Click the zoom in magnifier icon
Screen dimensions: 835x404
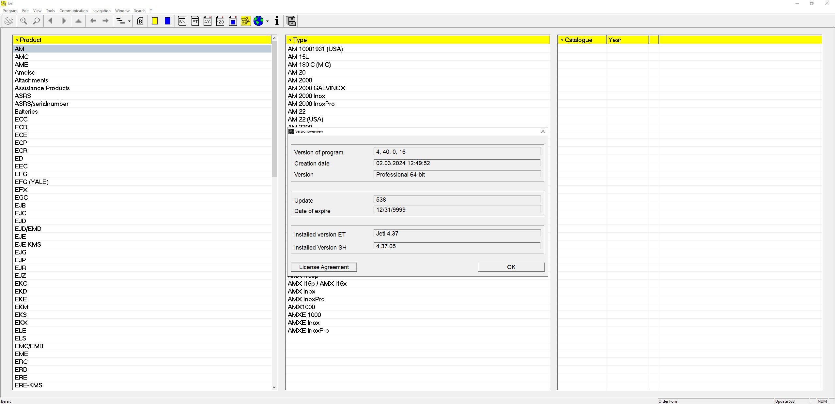[x=23, y=21]
